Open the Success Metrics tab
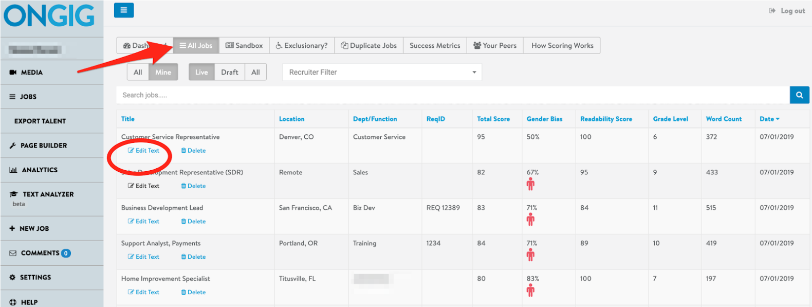 pyautogui.click(x=435, y=45)
